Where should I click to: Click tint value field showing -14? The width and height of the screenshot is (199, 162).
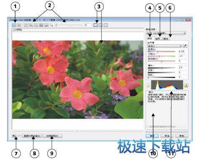183,56
